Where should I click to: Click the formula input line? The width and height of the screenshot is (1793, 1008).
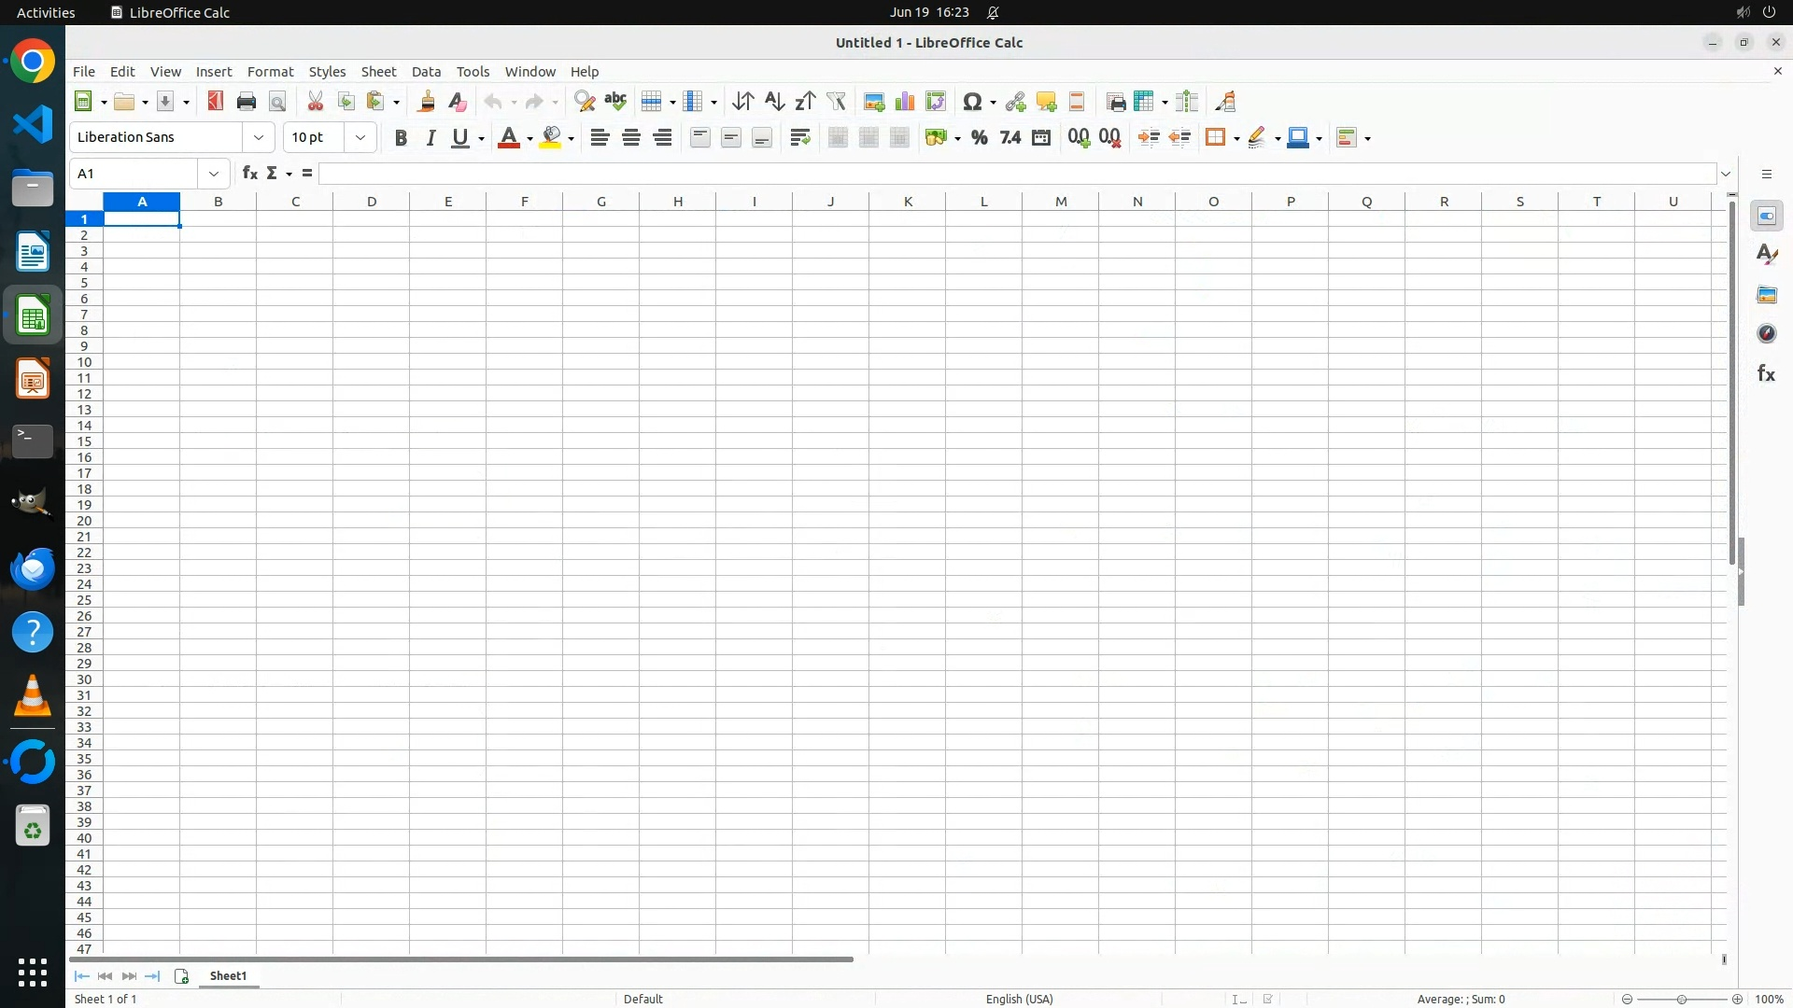pyautogui.click(x=1016, y=174)
